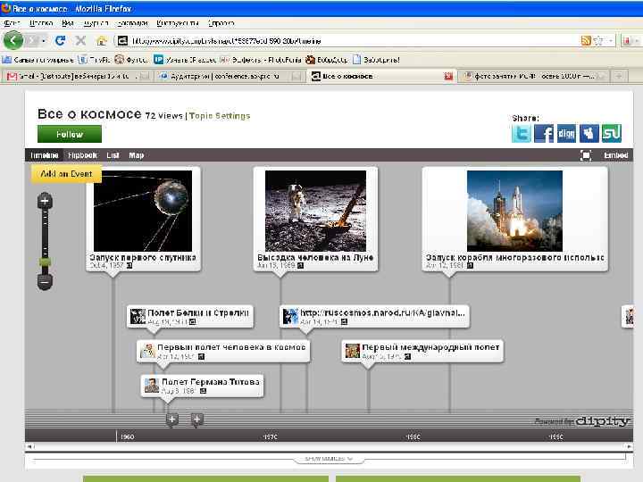Click the Add an Event button
The height and width of the screenshot is (482, 643).
66,174
